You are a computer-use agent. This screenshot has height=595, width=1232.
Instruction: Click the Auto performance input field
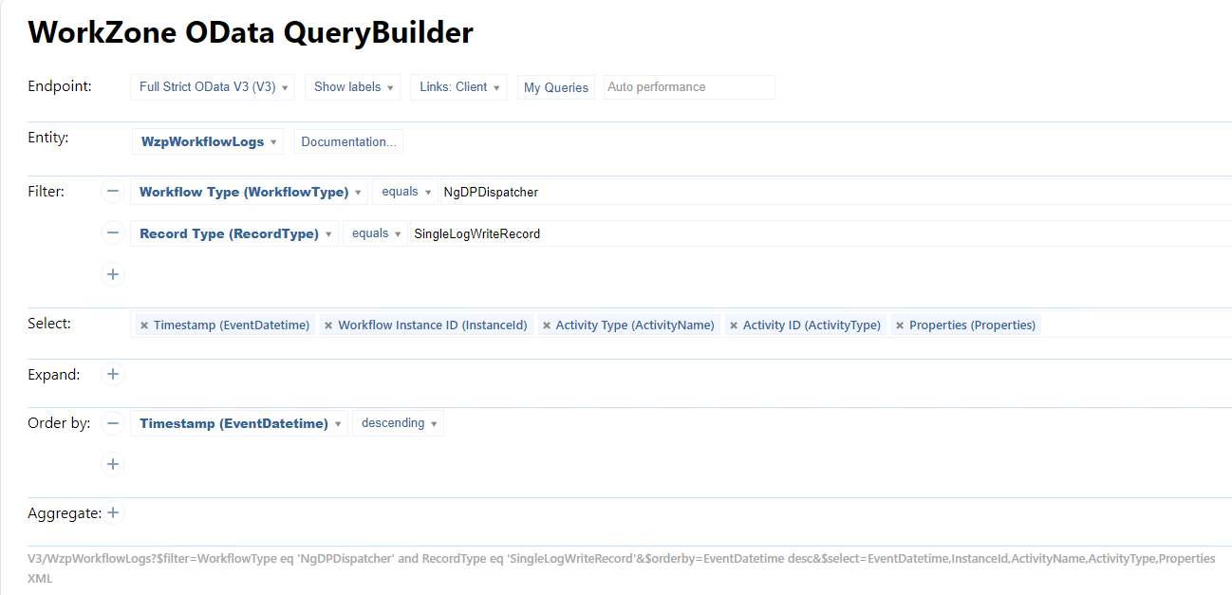688,87
